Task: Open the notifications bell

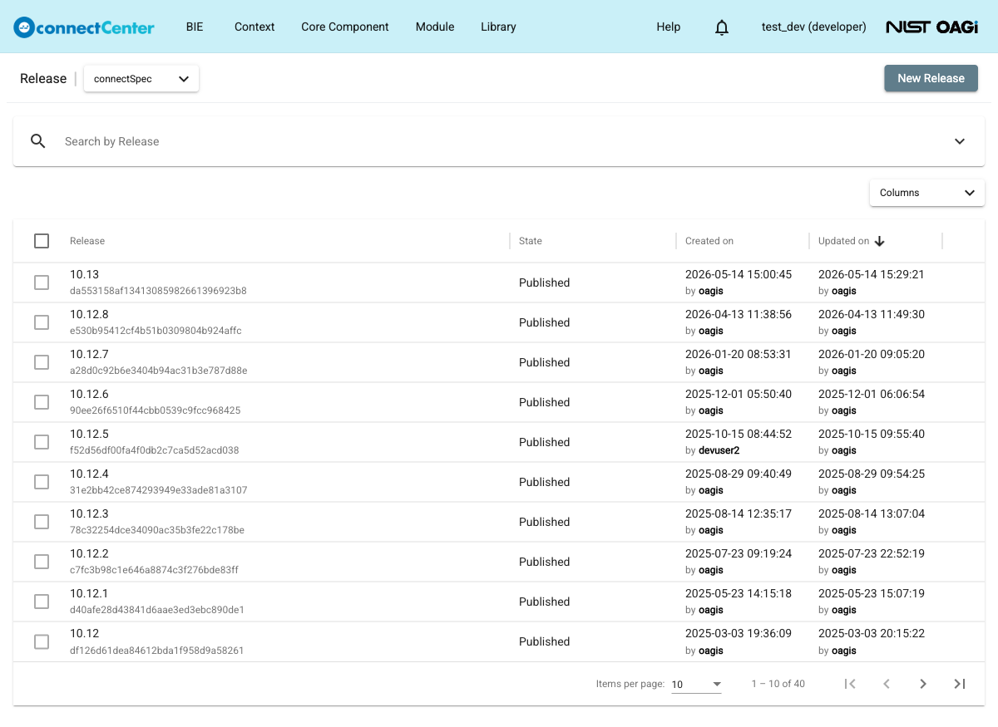Action: pos(722,27)
